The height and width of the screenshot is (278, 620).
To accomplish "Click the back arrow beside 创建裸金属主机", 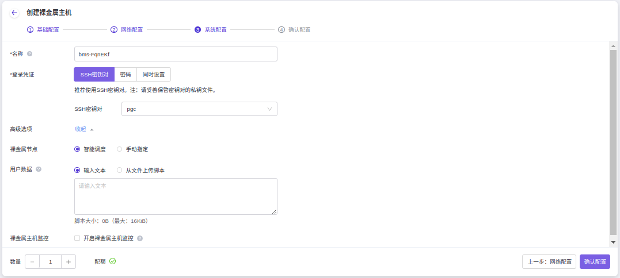I will [x=14, y=13].
